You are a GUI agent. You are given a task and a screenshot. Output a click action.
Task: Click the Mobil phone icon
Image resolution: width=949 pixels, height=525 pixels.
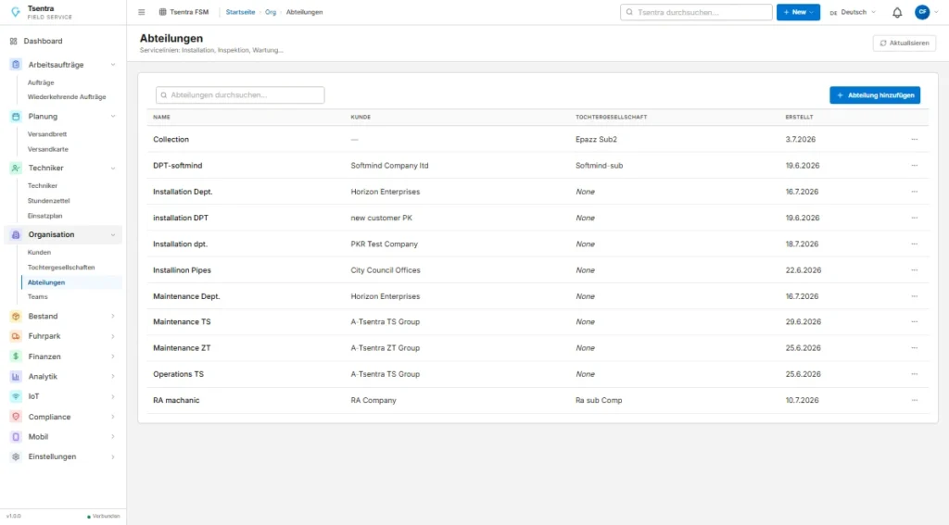pyautogui.click(x=16, y=437)
